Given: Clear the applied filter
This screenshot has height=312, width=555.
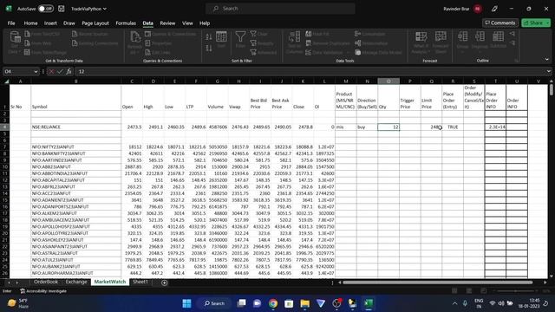Looking at the screenshot, I should point(259,34).
